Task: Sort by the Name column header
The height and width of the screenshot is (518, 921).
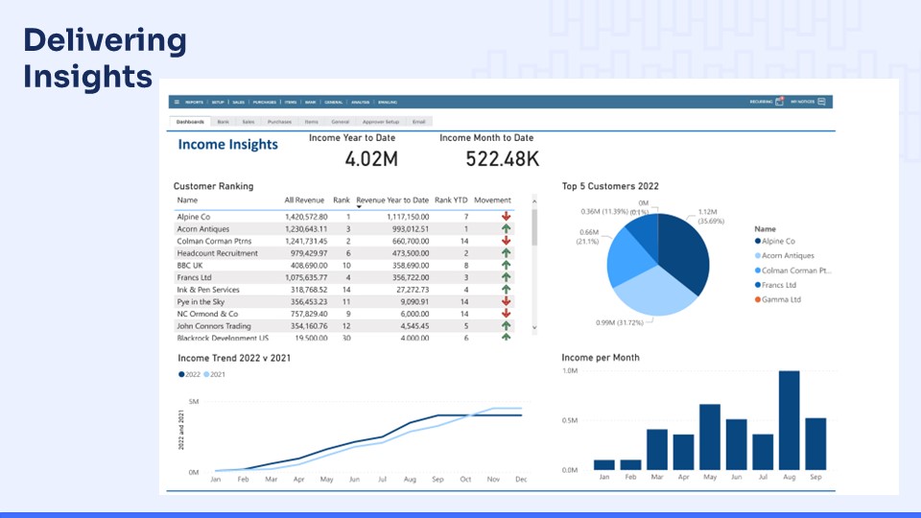Action: point(187,200)
